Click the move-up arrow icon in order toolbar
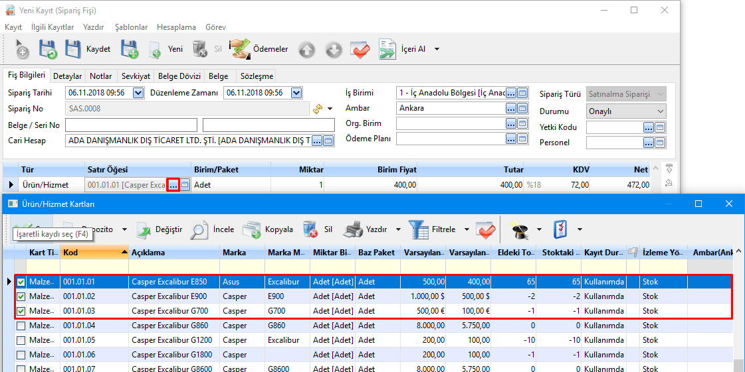The image size is (745, 372). click(x=306, y=50)
